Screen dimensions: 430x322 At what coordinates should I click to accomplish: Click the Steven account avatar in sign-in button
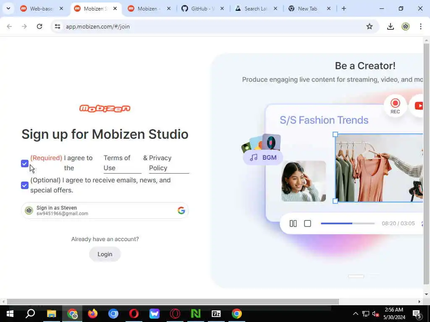tap(29, 210)
